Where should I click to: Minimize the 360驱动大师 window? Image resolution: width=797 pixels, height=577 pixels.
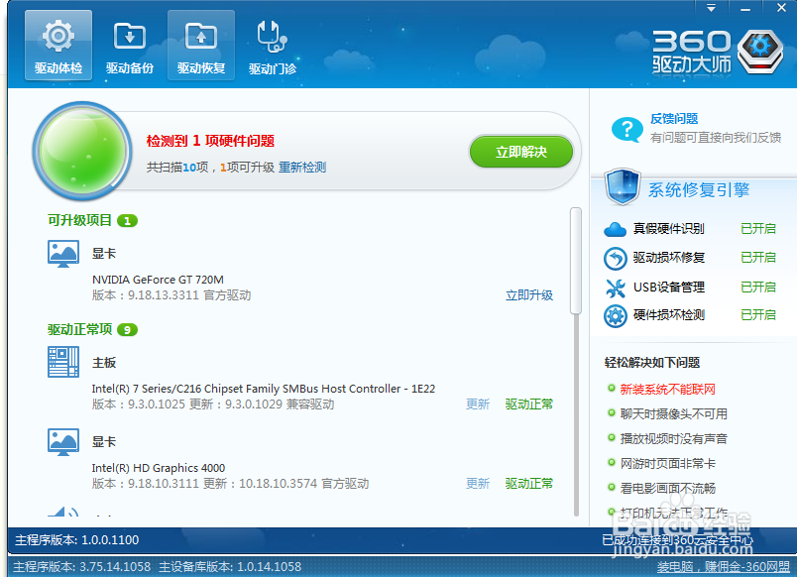[x=745, y=8]
